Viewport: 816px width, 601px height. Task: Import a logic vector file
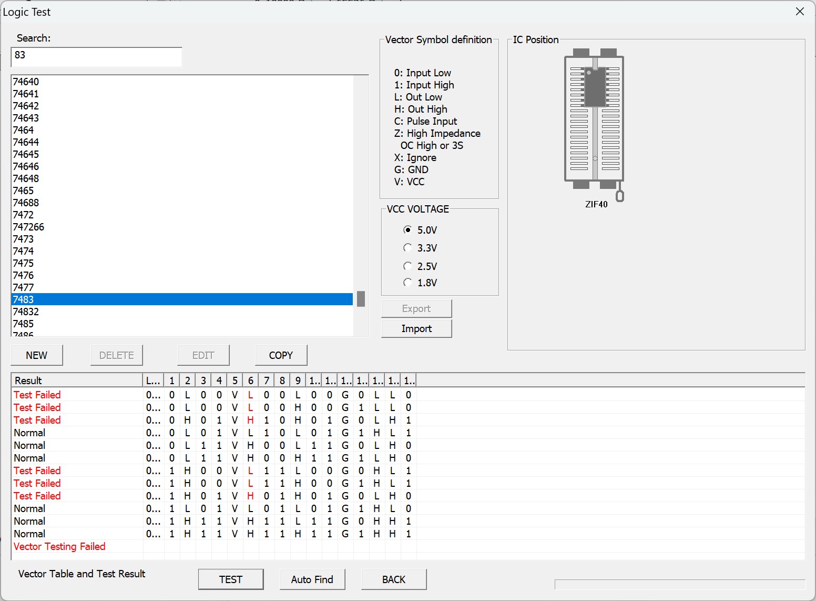(416, 328)
